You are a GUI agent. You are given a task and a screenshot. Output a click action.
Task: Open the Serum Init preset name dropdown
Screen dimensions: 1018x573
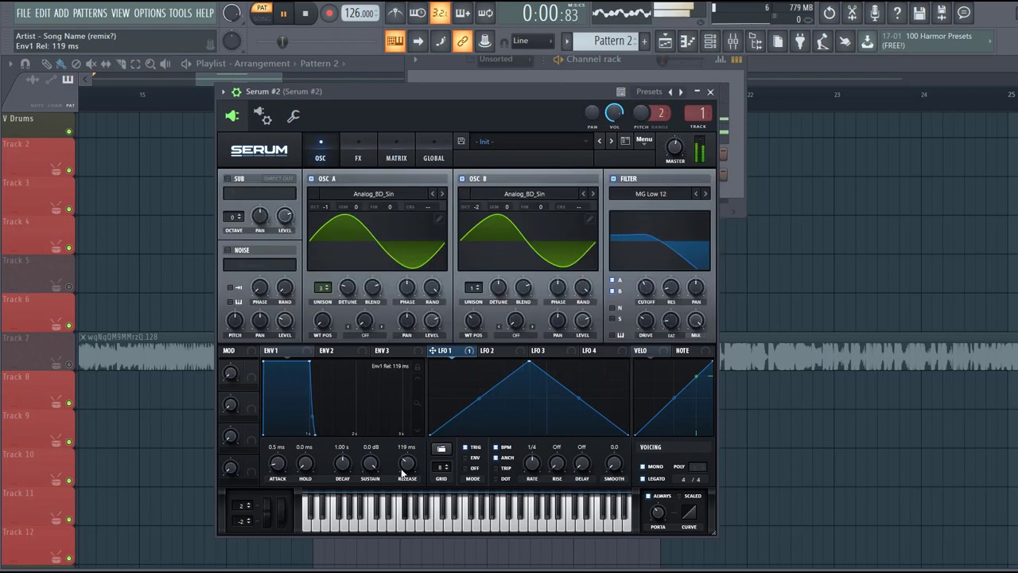coord(531,141)
